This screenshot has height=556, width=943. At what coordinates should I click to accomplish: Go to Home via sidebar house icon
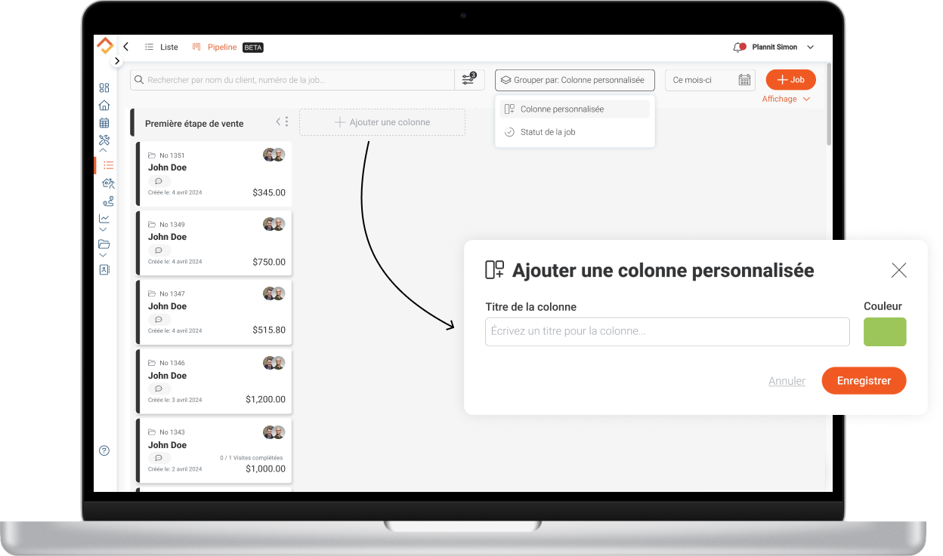(104, 106)
